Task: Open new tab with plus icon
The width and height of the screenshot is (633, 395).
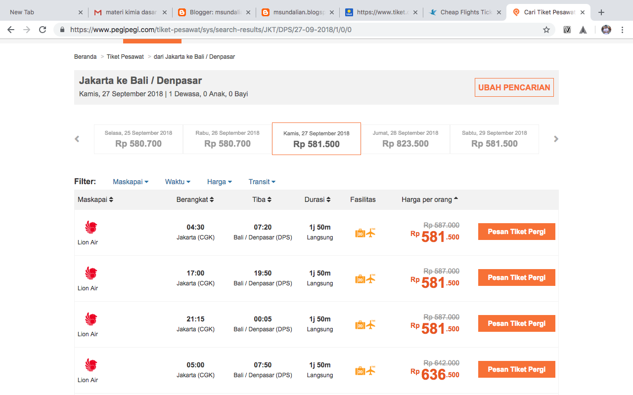Action: [x=601, y=12]
